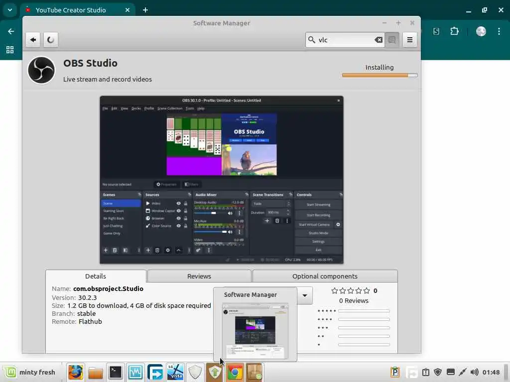Click the OBS Studio app logo

pos(41,70)
